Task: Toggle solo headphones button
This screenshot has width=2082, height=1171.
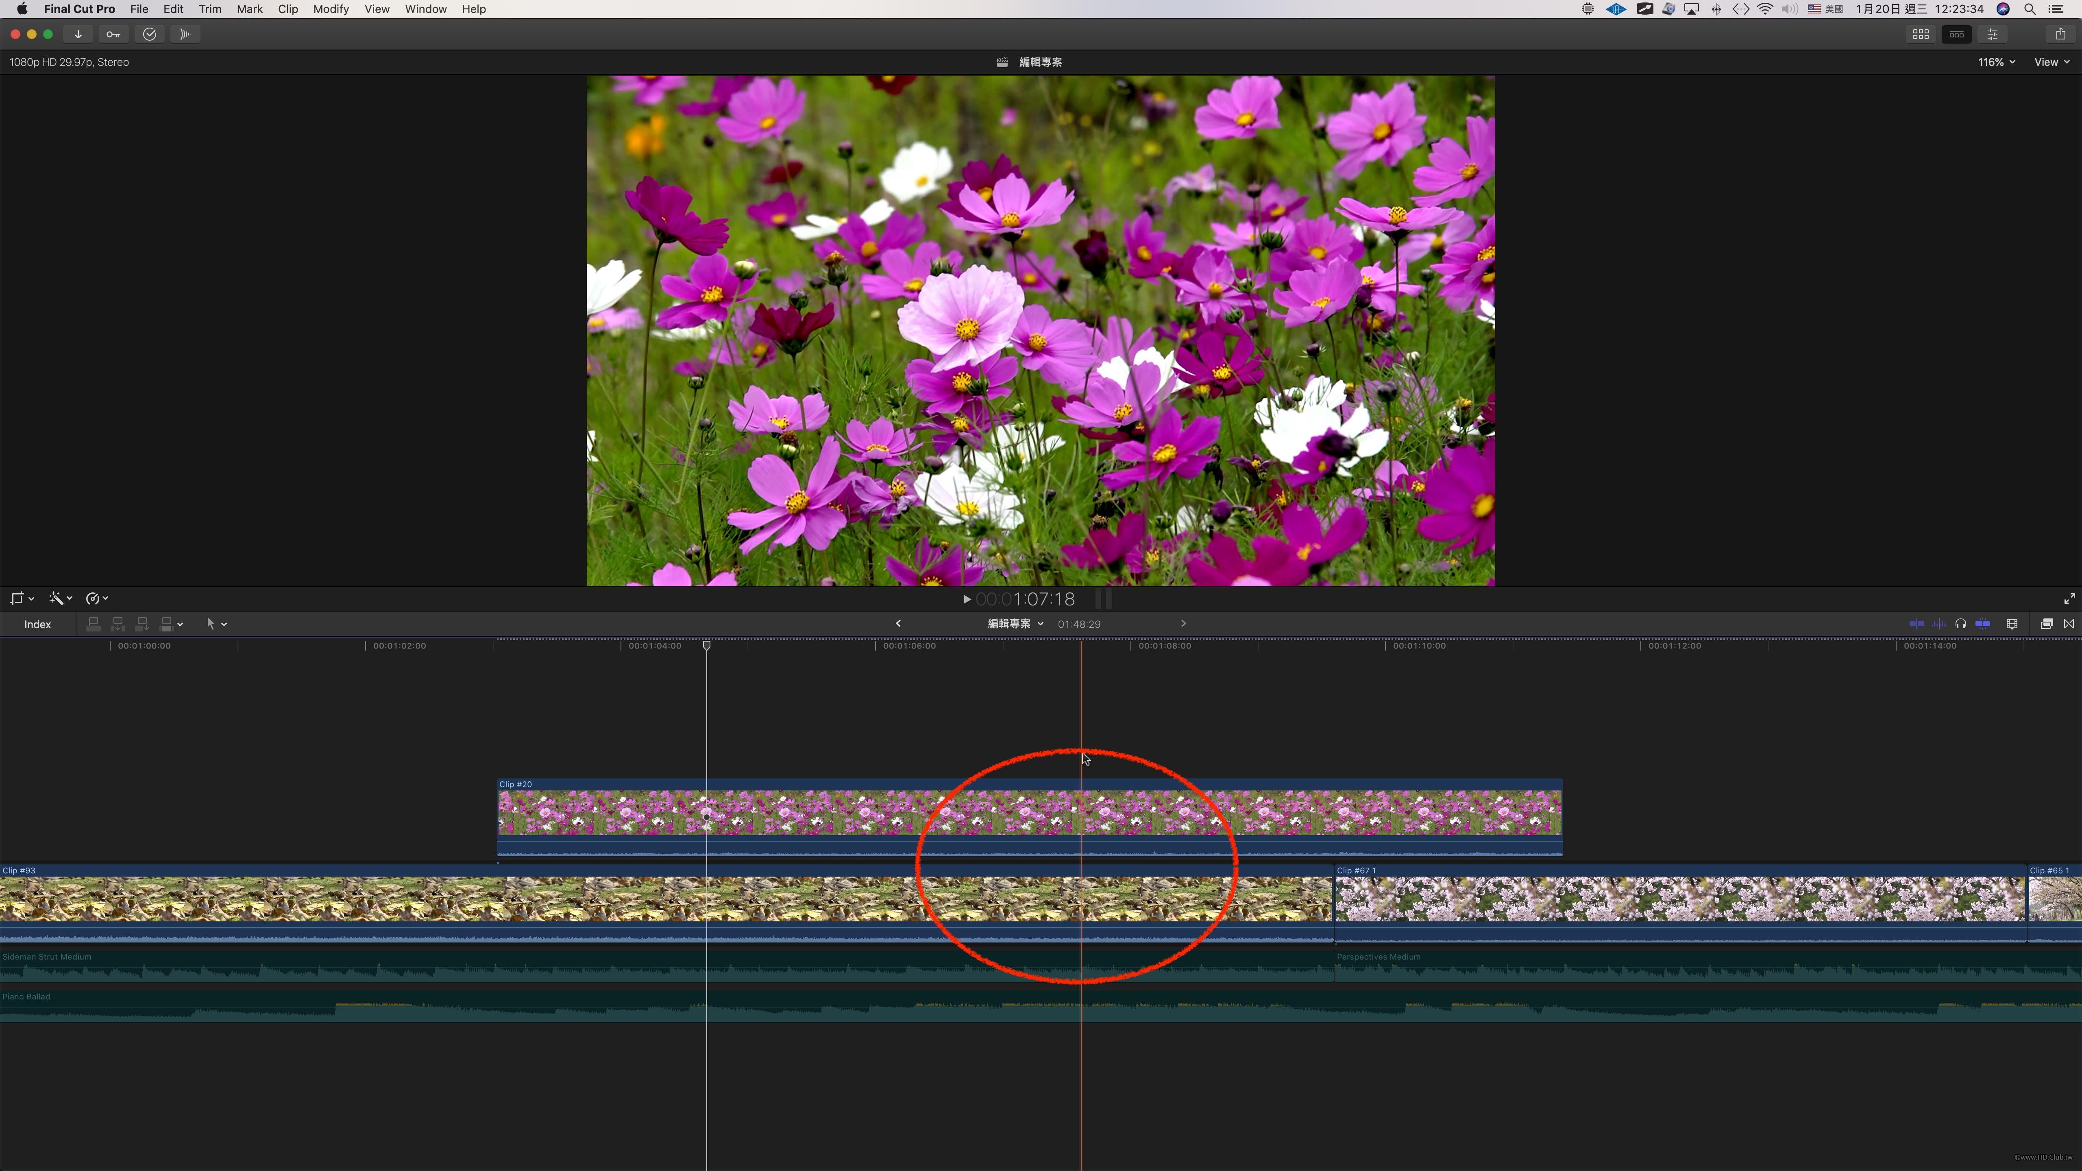Action: click(1961, 624)
